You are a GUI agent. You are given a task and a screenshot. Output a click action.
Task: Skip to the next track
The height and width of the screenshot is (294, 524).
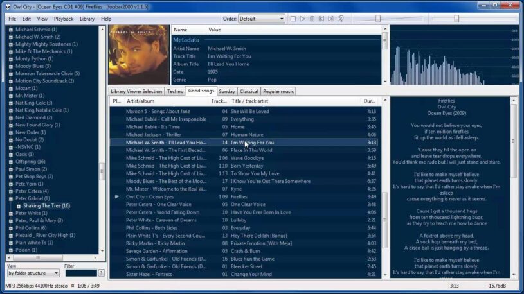(330, 19)
